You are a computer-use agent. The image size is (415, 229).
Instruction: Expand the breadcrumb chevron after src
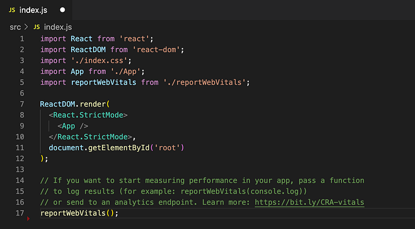click(26, 27)
